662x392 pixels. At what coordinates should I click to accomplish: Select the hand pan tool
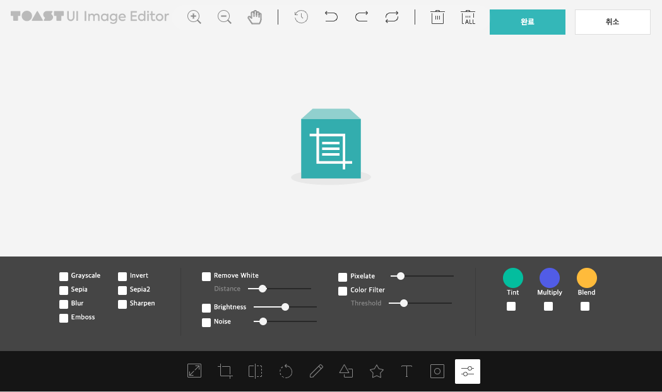pos(254,17)
